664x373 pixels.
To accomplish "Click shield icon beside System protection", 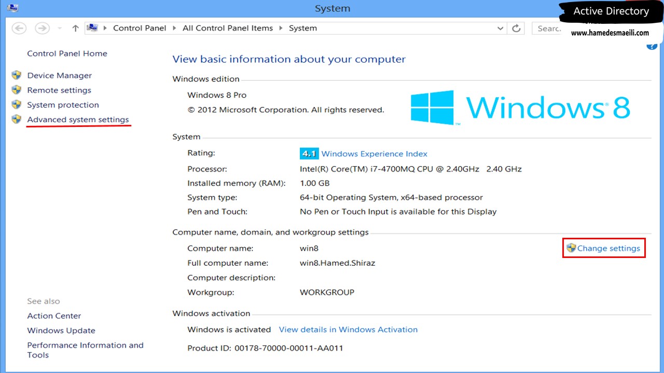I will point(17,104).
